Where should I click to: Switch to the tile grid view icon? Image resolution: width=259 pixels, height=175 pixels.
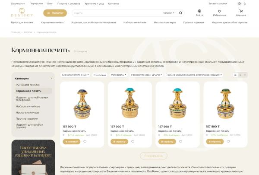click(x=235, y=75)
